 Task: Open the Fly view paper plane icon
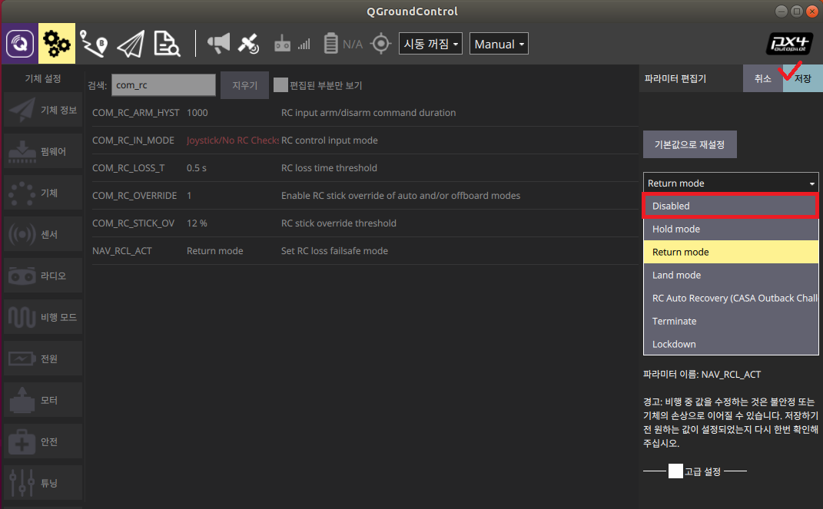pos(131,44)
